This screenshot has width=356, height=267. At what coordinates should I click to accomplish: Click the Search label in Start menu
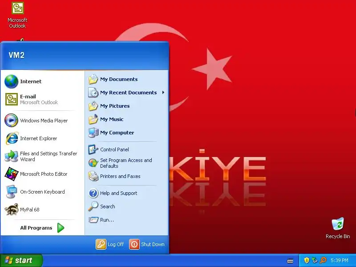(x=107, y=206)
